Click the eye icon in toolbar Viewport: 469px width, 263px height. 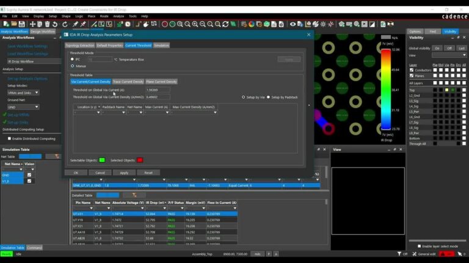[x=293, y=24]
